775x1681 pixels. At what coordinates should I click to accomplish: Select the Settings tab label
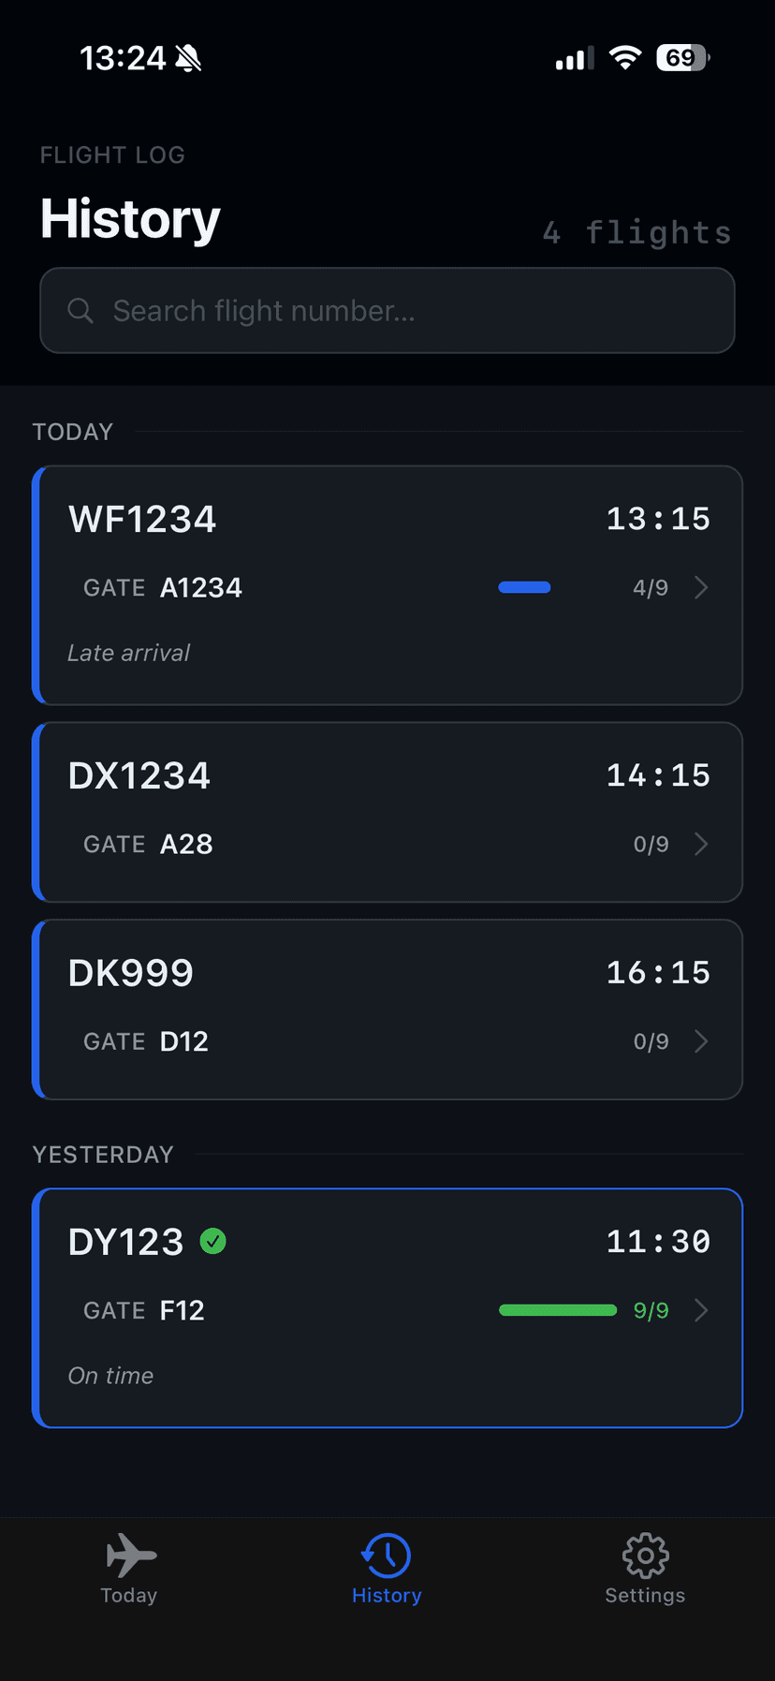645,1596
